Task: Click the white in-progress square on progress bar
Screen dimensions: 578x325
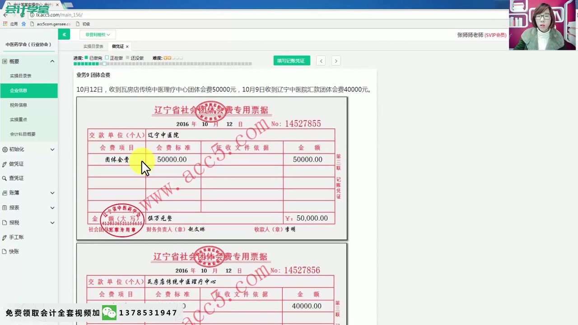Action: [x=104, y=64]
